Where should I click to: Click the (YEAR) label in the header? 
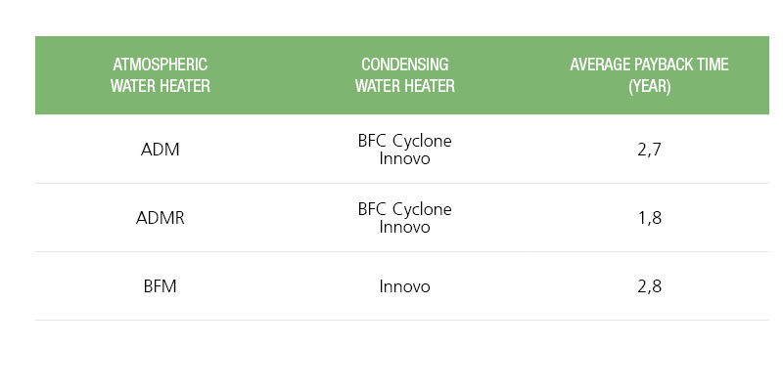click(x=649, y=85)
